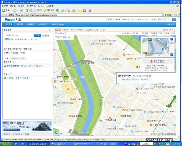Open Favorites (즐겨찾기) star button
Screen dimensions: 182x146
(49, 11)
